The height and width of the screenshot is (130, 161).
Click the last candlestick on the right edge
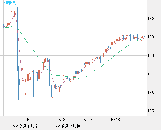[144, 36]
